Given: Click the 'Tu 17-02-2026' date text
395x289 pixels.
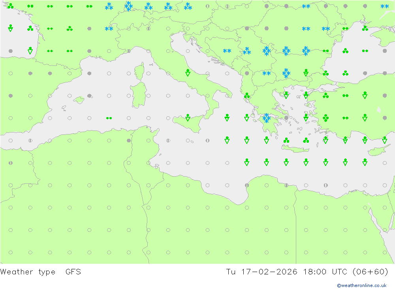Looking at the screenshot, I should click(x=261, y=272).
